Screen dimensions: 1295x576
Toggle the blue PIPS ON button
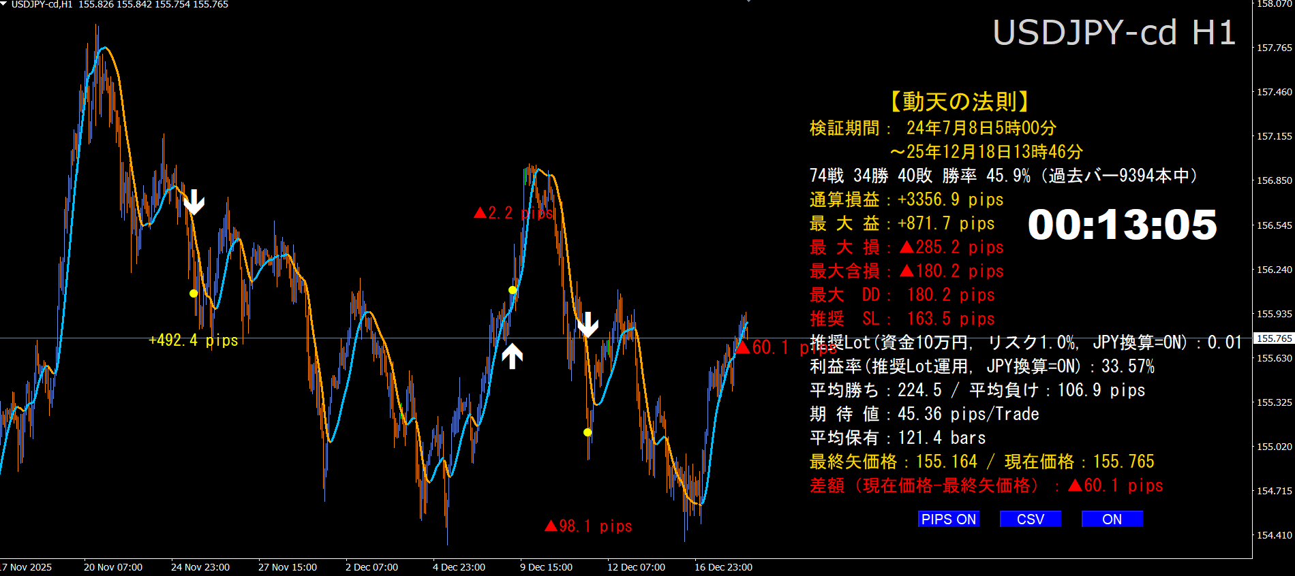point(949,519)
